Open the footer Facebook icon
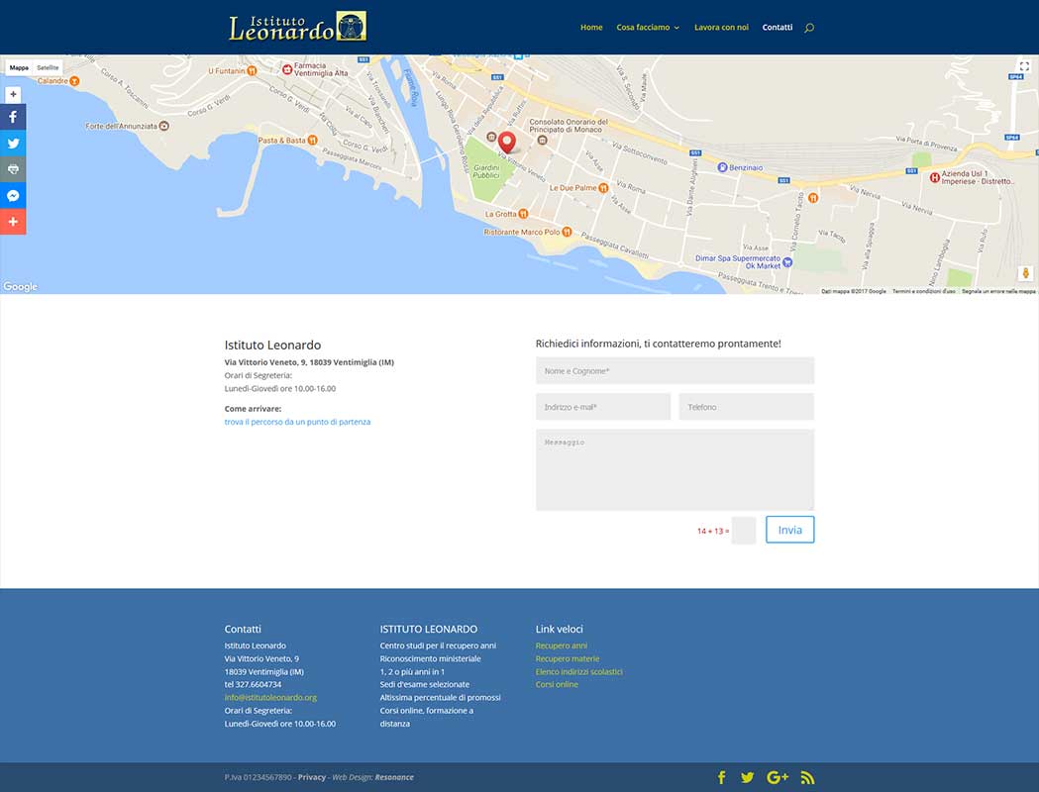 pyautogui.click(x=722, y=777)
